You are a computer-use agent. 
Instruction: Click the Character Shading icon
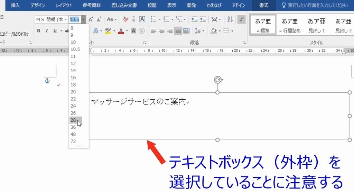point(133,31)
